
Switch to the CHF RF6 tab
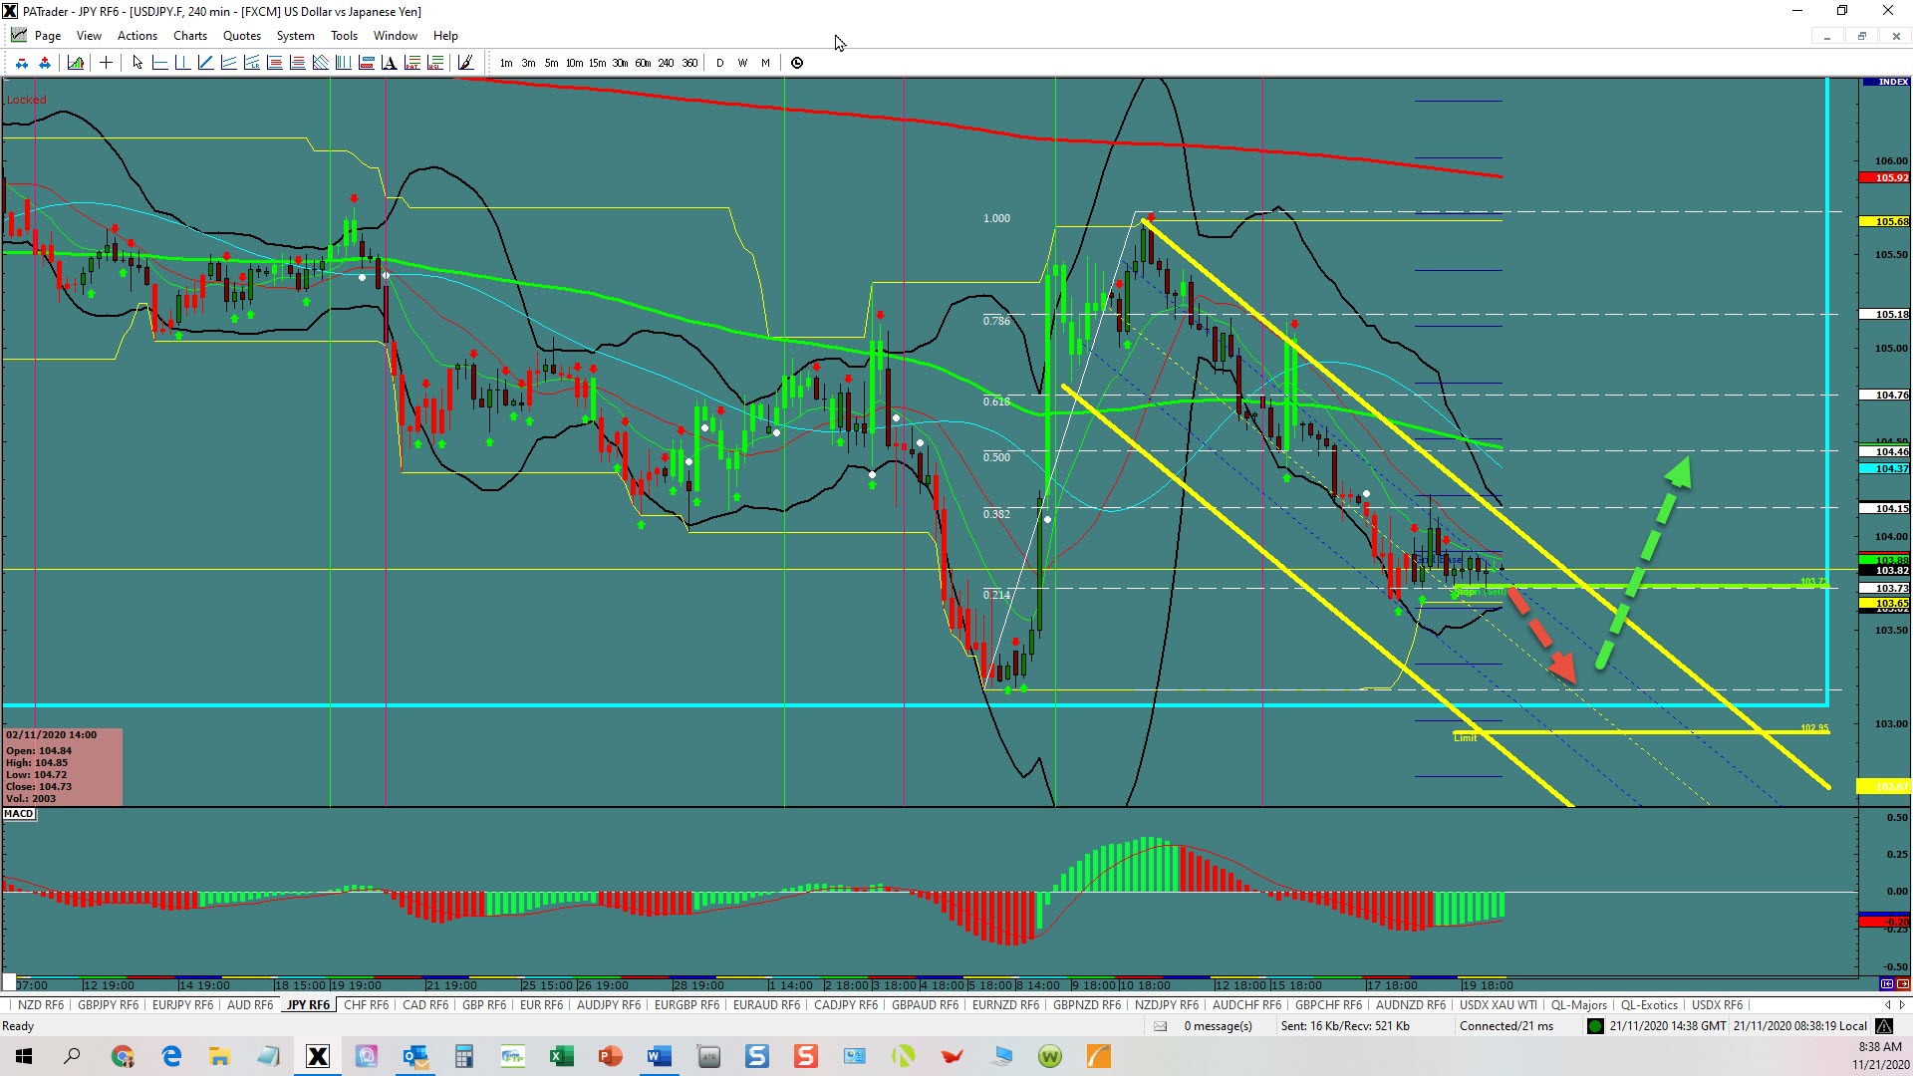click(366, 1005)
